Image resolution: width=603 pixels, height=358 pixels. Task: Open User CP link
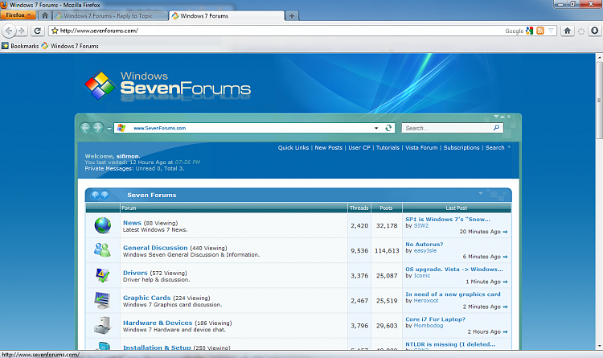coord(359,148)
